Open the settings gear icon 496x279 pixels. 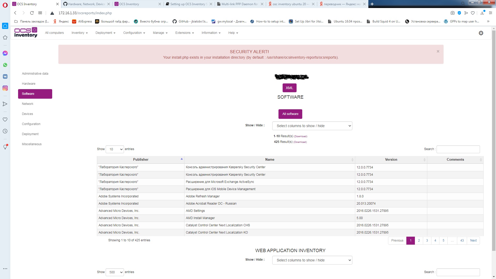(x=481, y=33)
